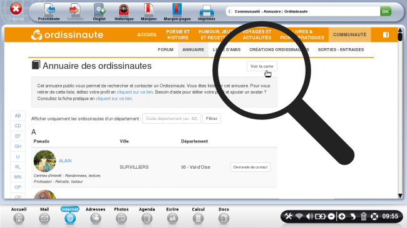Follow first 'cliquant sur ce lien' profile link
407x228 pixels.
click(x=135, y=92)
